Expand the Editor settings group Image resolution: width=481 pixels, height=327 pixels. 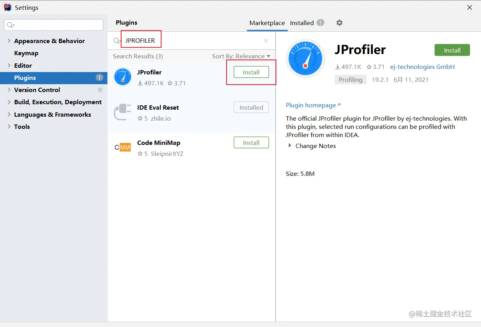click(x=9, y=65)
